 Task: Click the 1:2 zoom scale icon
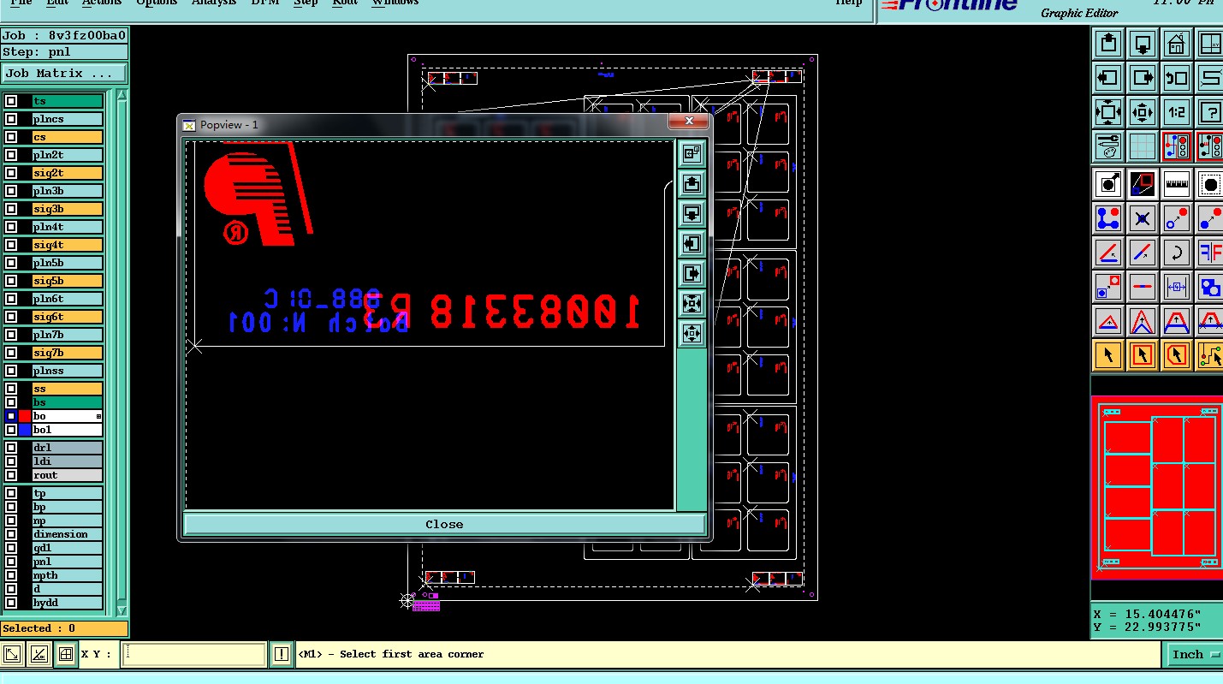point(1177,112)
